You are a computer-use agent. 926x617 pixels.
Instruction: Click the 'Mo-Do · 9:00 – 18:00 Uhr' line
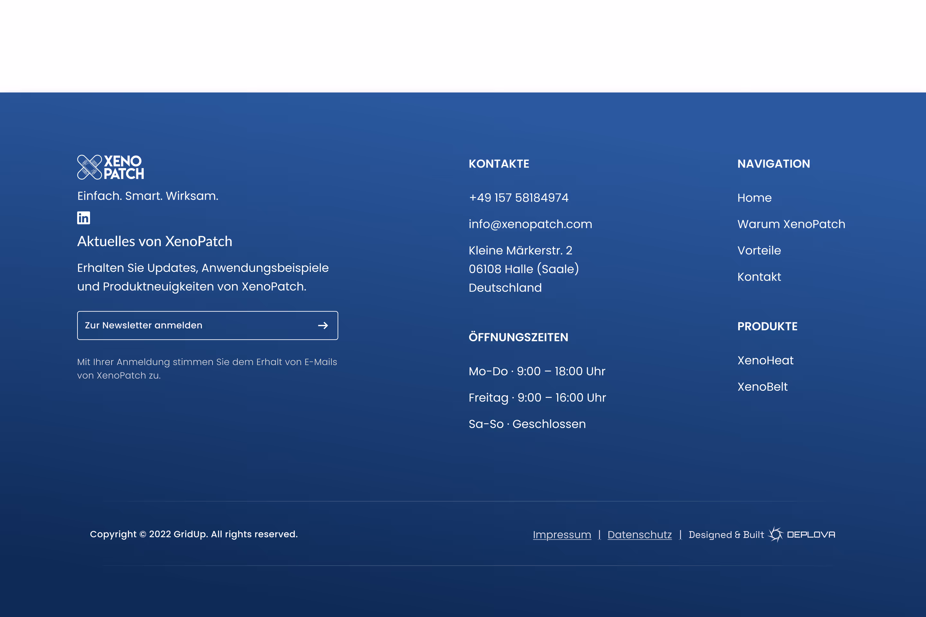[x=537, y=371]
